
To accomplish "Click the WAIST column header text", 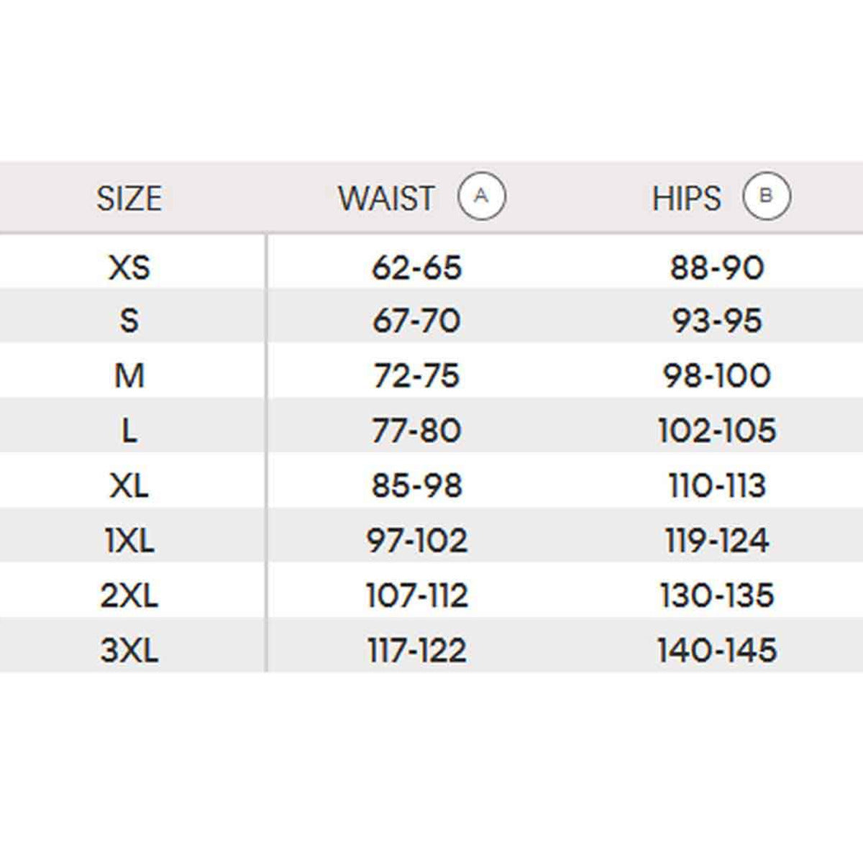I will pos(387,198).
